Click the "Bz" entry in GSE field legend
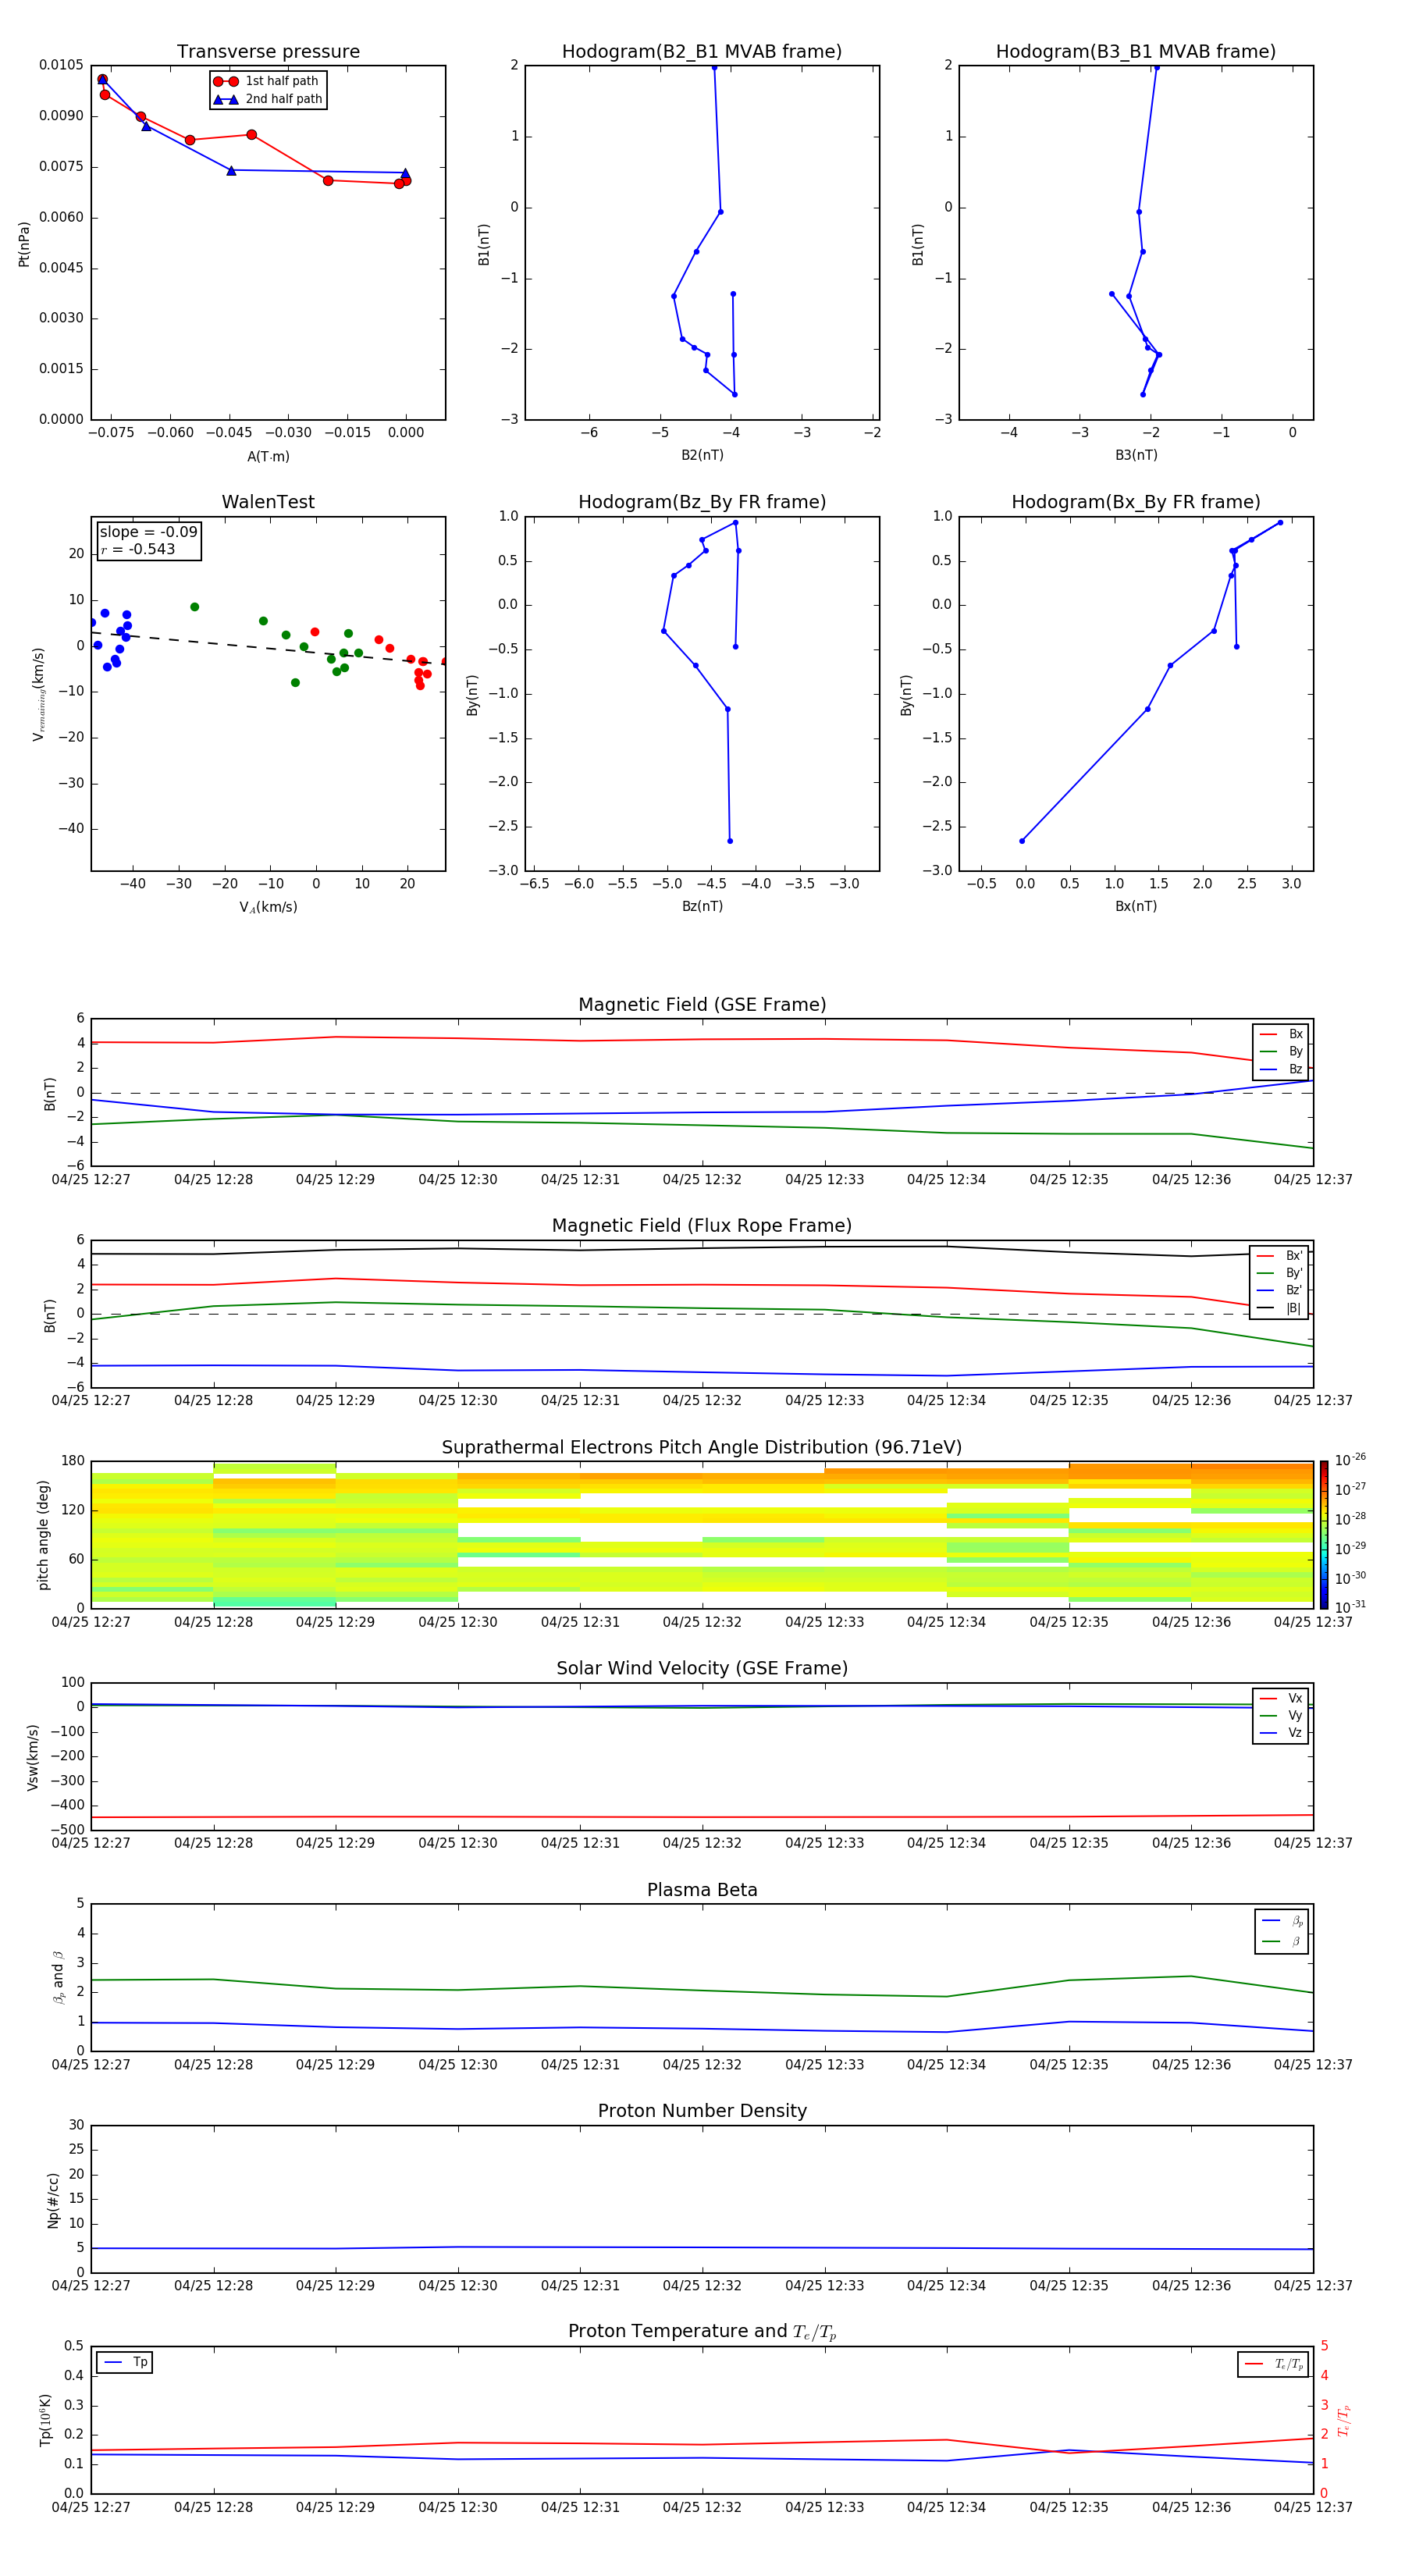The width and height of the screenshot is (1405, 2576). coord(1281,1070)
